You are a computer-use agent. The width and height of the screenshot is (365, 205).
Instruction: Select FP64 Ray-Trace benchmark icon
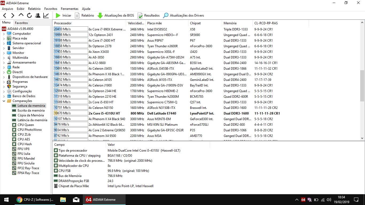(14, 173)
